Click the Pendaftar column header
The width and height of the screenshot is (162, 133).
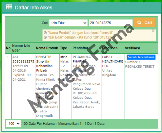[80, 48]
